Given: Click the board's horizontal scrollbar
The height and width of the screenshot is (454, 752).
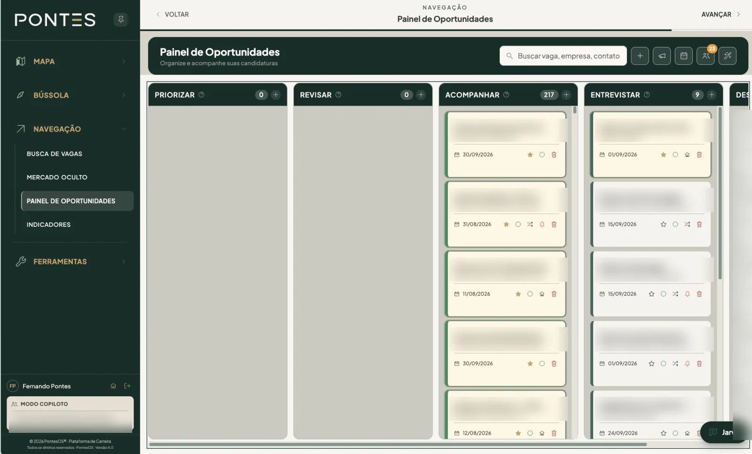Looking at the screenshot, I should pos(398,444).
